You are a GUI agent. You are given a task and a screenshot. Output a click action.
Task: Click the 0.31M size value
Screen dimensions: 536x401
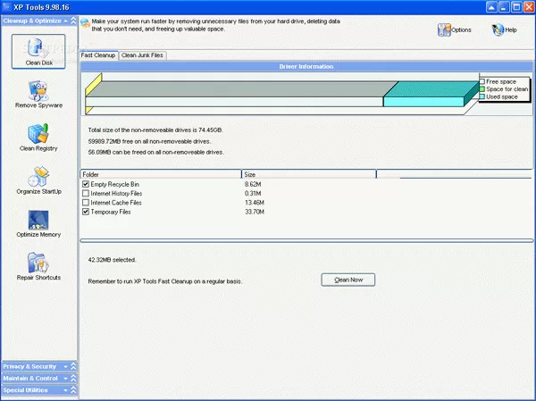(253, 194)
